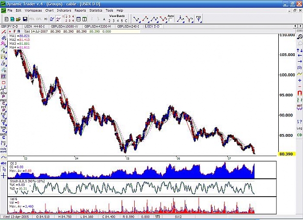Open the Reports menu

click(x=80, y=11)
